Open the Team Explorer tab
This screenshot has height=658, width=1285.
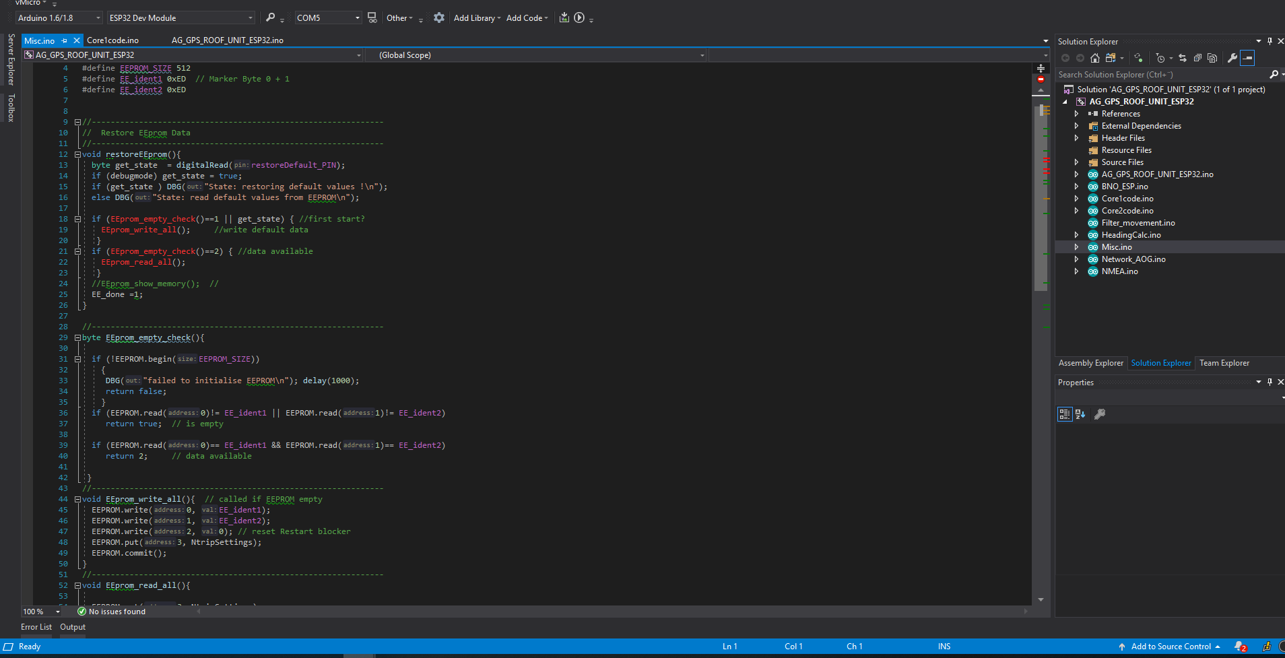pyautogui.click(x=1224, y=363)
